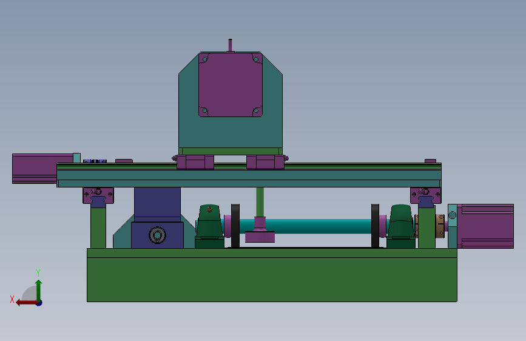
Task: Select the large green base plate
Action: (272, 275)
